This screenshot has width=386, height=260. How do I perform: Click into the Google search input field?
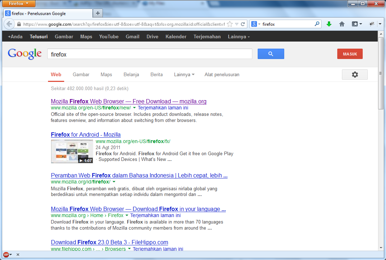coord(150,54)
